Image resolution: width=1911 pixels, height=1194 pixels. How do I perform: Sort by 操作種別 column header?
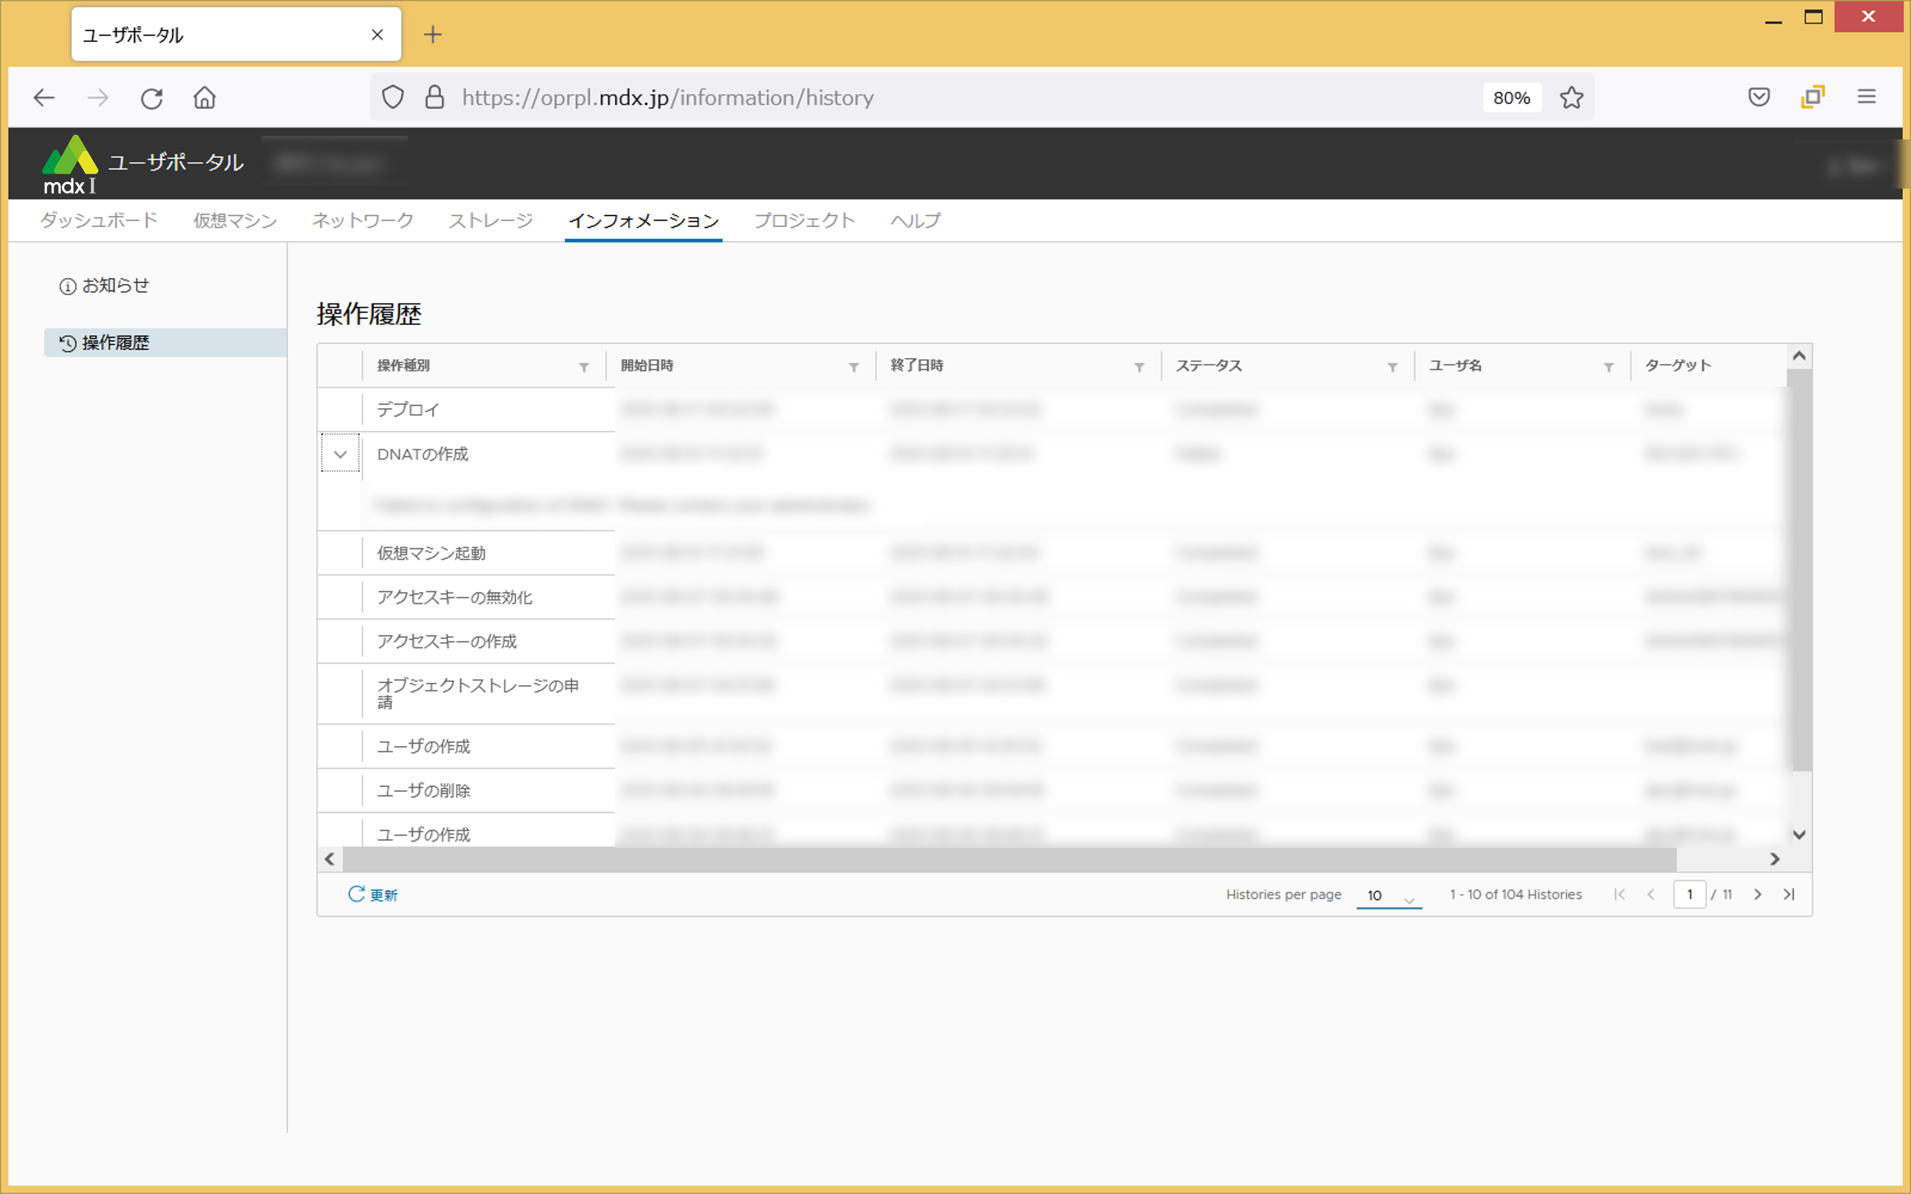click(403, 365)
